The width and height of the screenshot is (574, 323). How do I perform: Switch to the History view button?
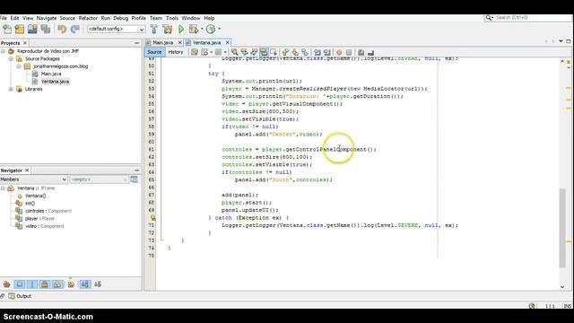point(176,52)
